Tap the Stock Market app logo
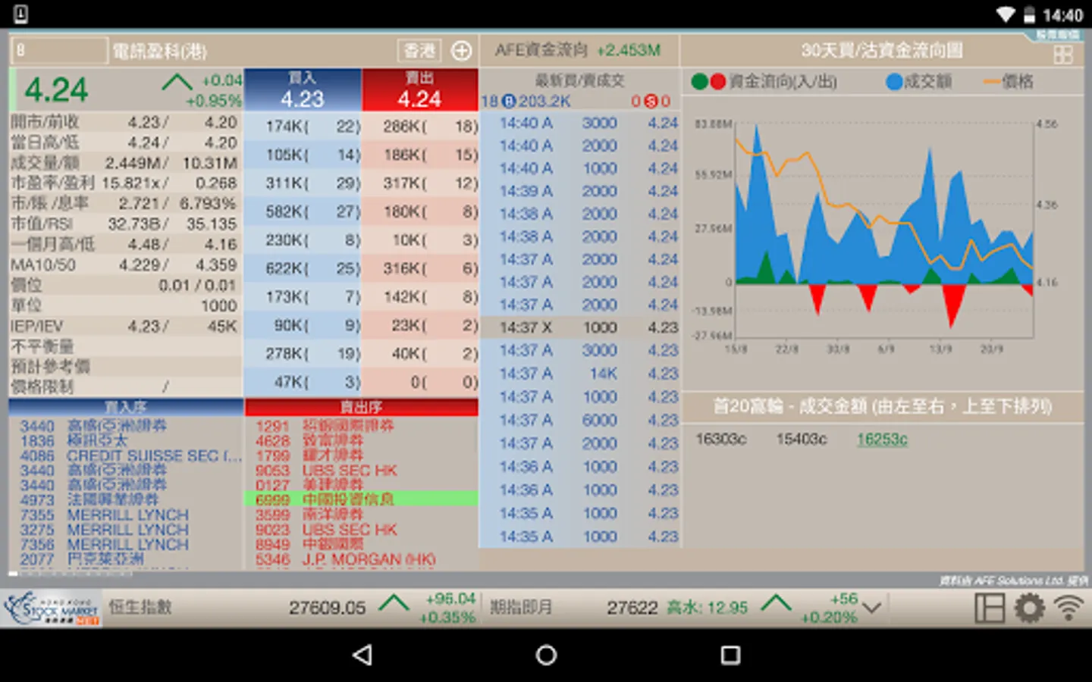This screenshot has height=682, width=1092. click(x=52, y=608)
